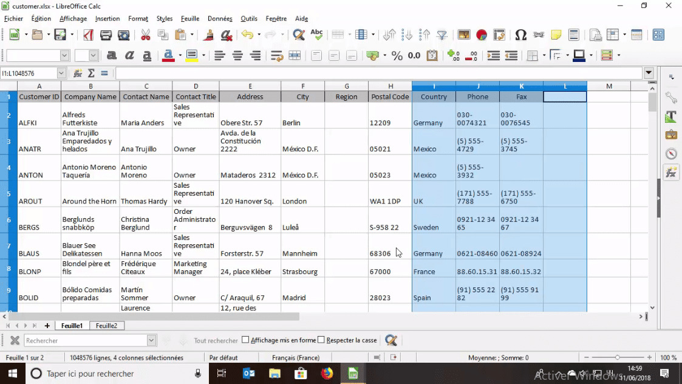Image resolution: width=682 pixels, height=384 pixels.
Task: Apply the yellow background color
Action: pos(192,55)
